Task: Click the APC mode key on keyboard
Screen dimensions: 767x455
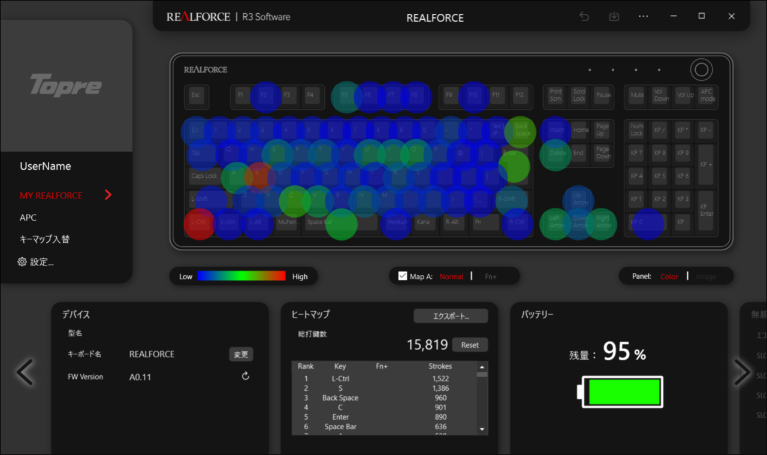Action: [x=708, y=95]
